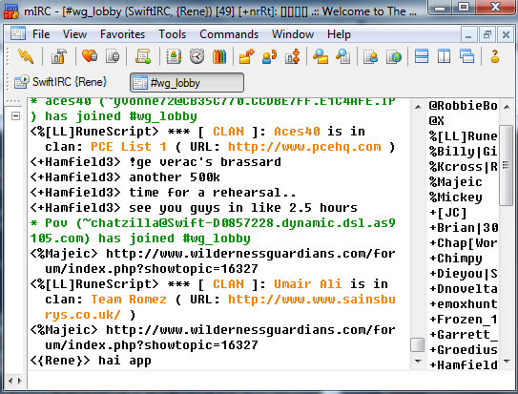Click the chat scrollbar down arrow

pyautogui.click(x=418, y=361)
